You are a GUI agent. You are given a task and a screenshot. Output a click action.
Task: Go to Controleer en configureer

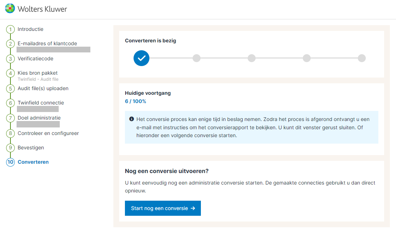click(x=48, y=133)
